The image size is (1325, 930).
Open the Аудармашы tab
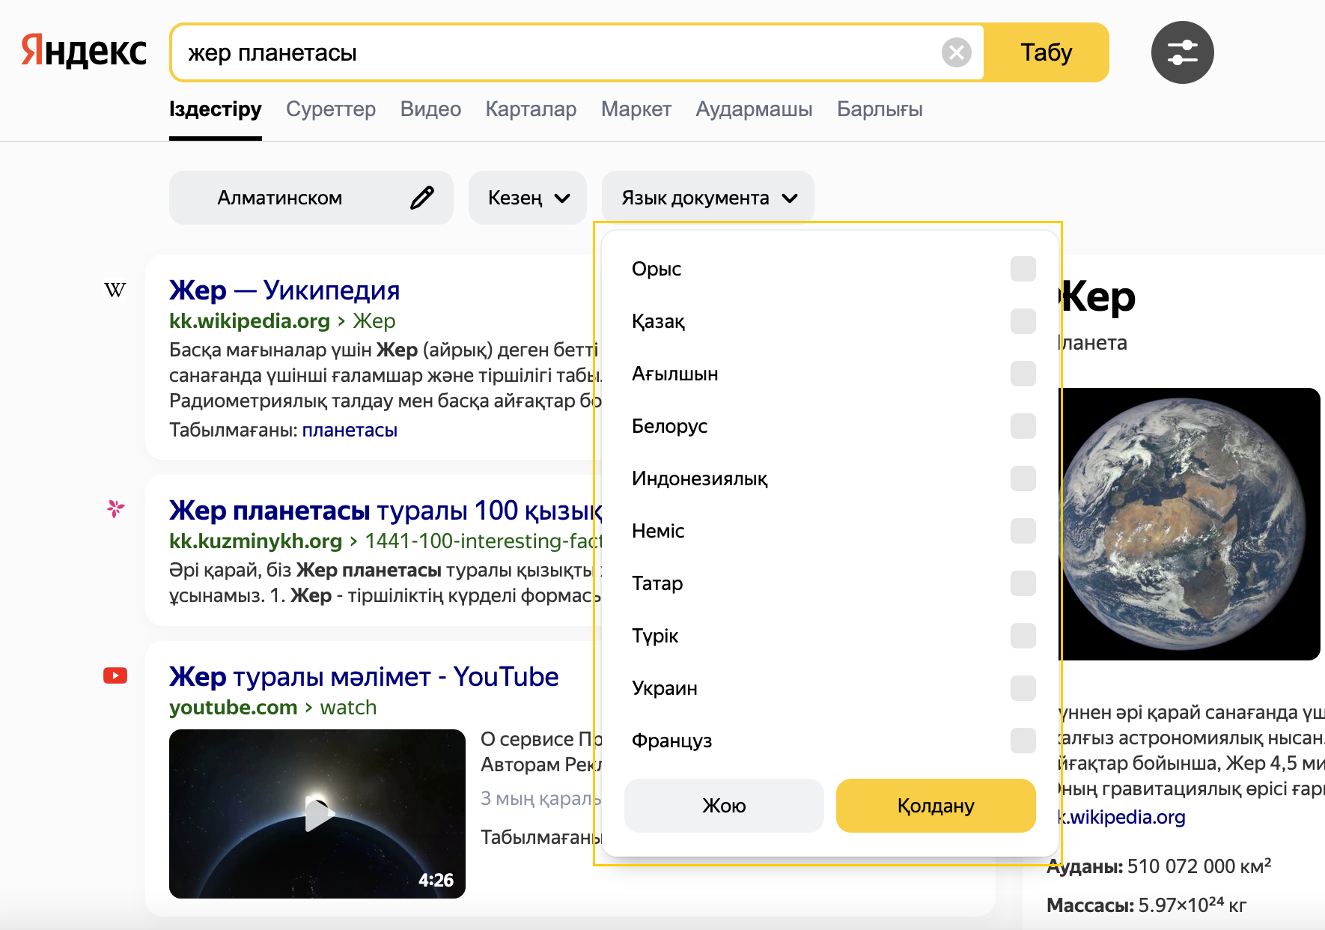point(754,109)
